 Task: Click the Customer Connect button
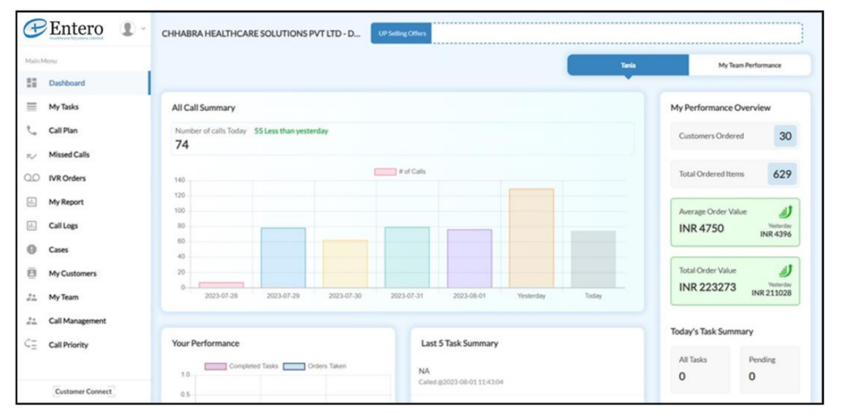(x=83, y=392)
